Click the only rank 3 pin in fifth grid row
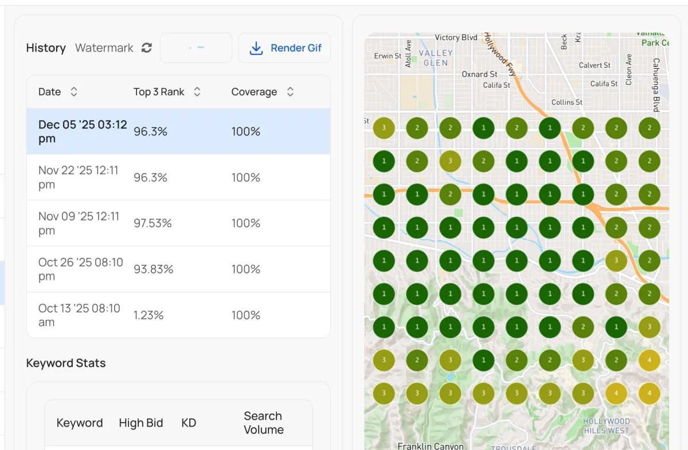 tap(616, 261)
